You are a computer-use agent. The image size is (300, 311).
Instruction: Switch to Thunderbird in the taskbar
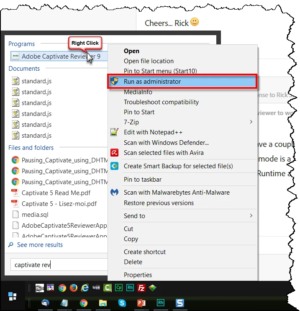[45, 303]
